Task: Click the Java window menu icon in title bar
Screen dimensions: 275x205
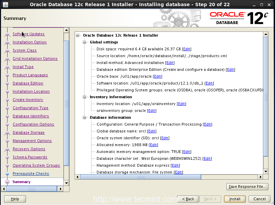Action: point(5,4)
